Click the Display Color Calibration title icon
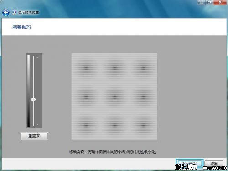228x171 pixels. (14, 12)
